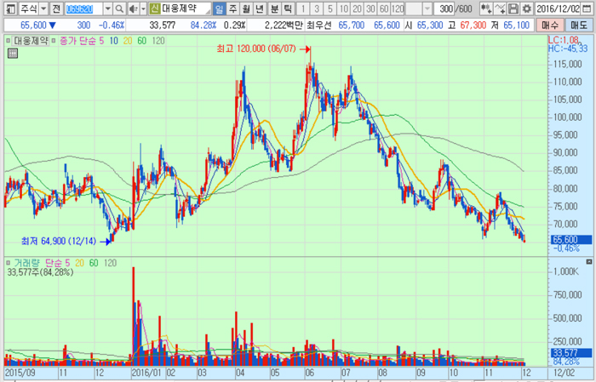Viewport: 596px width, 382px height.
Task: Switch chart to monthly (월) period
Action: coord(247,9)
